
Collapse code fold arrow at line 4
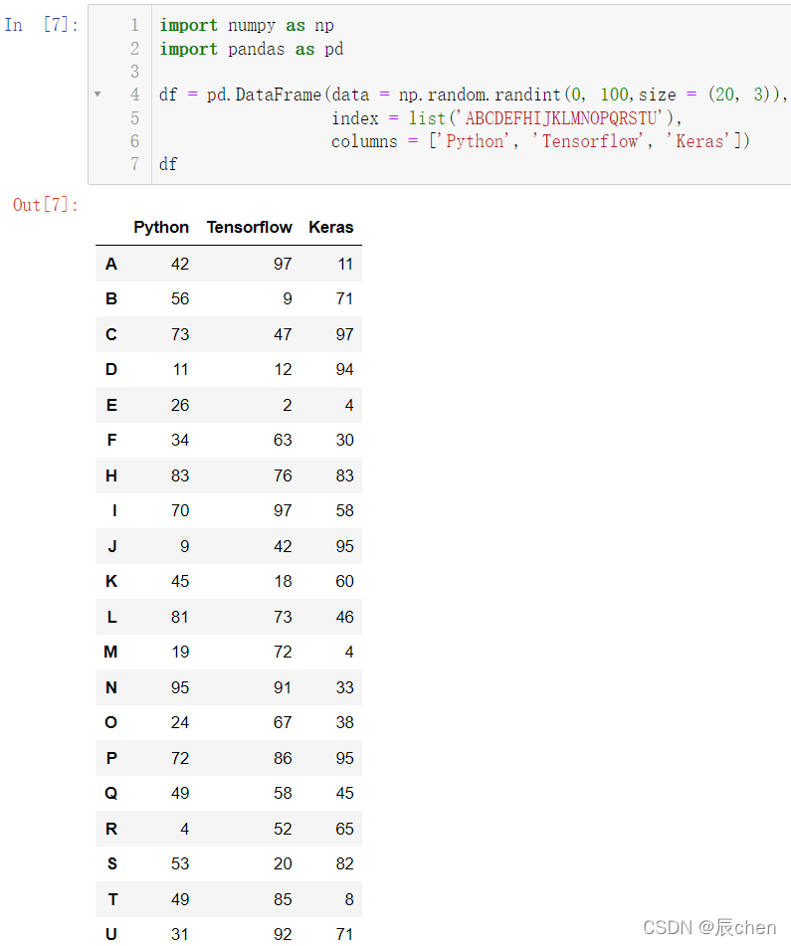(x=98, y=95)
